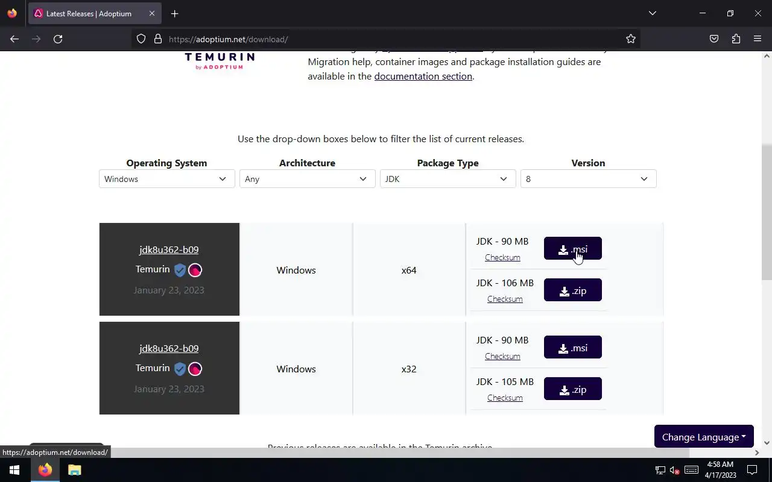The image size is (772, 482).
Task: Click Firefox icon in the taskbar
Action: click(45, 470)
